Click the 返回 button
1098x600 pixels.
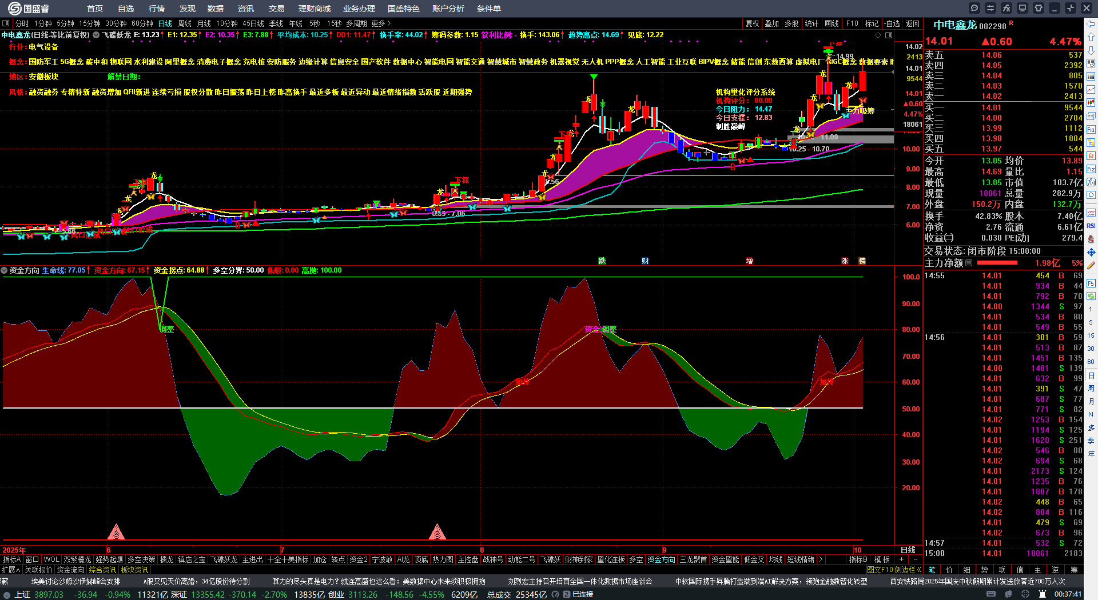913,23
